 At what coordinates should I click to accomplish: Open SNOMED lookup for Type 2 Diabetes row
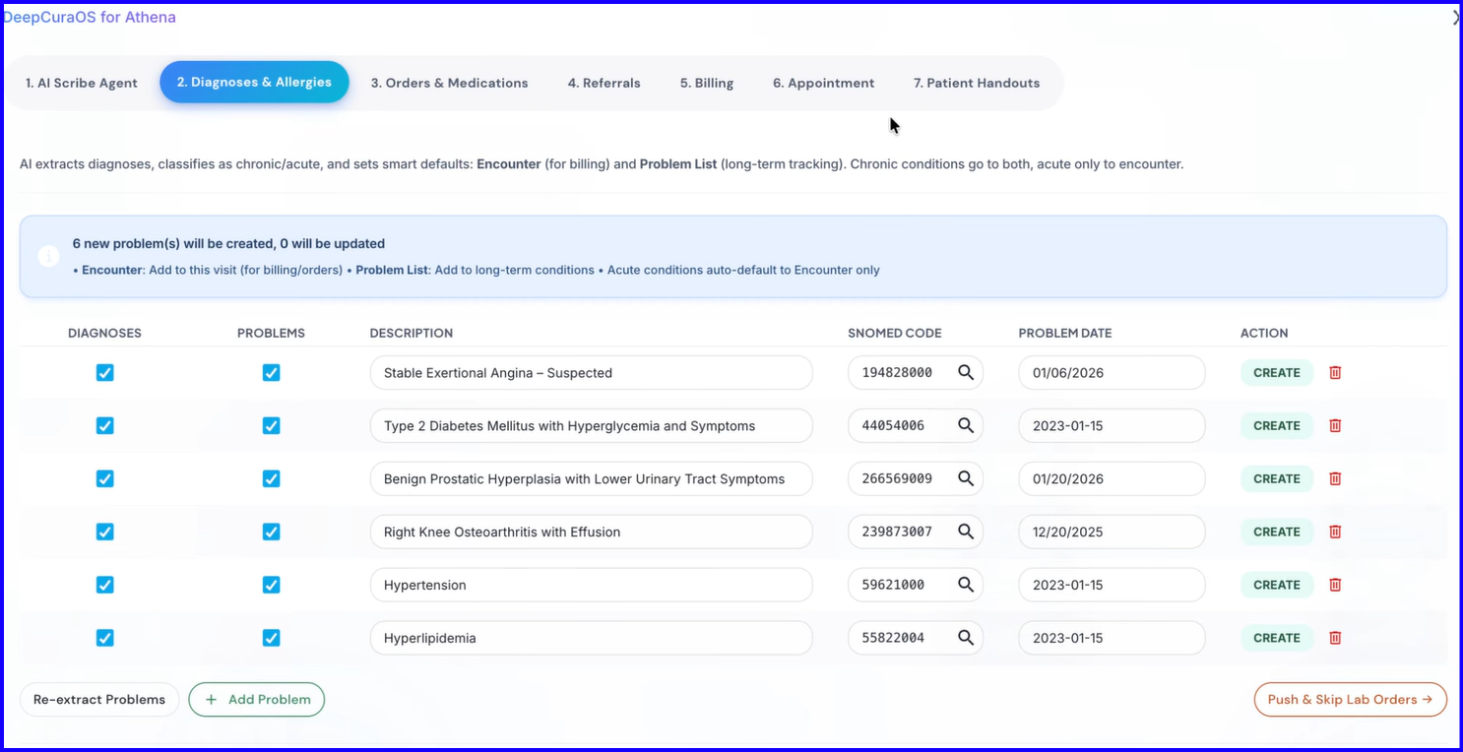point(966,426)
